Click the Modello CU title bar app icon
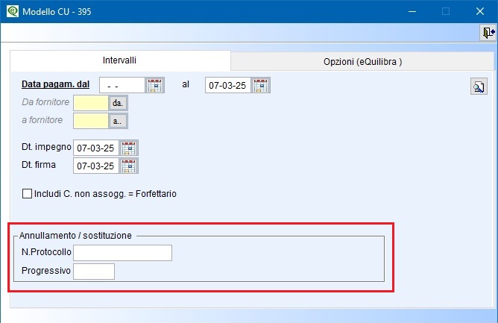The width and height of the screenshot is (498, 323). point(11,11)
